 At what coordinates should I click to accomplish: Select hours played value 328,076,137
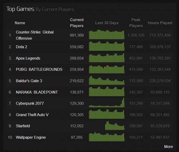coord(160,47)
